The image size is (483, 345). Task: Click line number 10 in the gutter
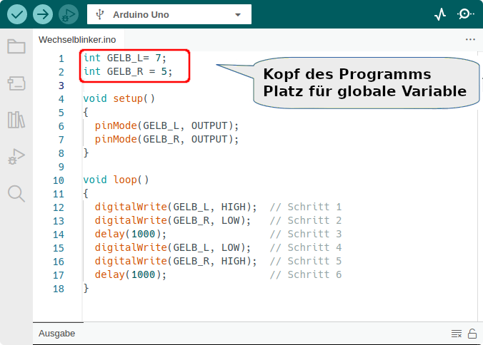[59, 180]
